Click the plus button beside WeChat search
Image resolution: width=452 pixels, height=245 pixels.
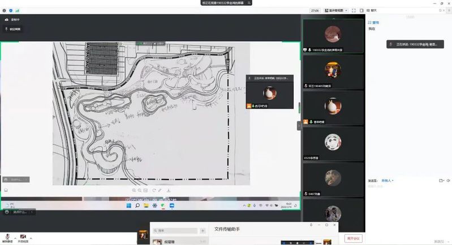[x=203, y=231]
